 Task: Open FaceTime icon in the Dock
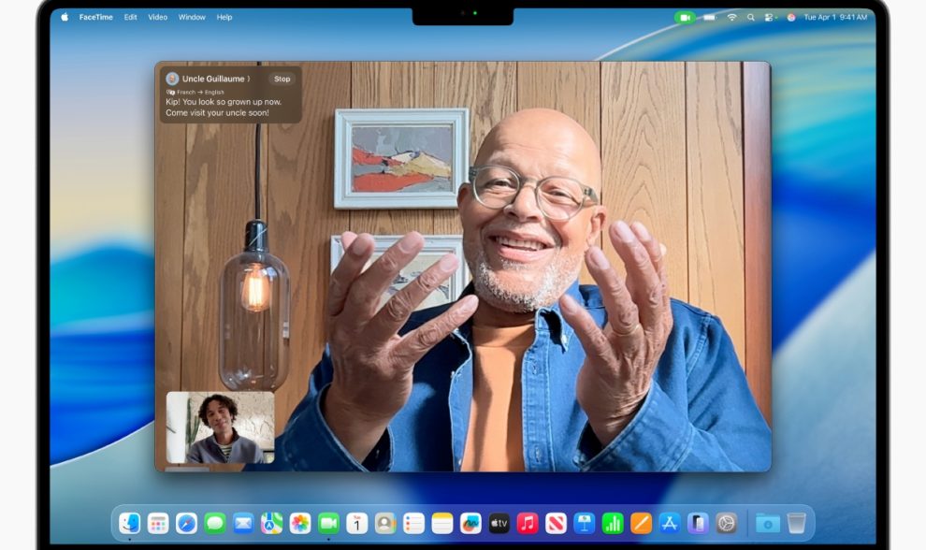(x=328, y=523)
